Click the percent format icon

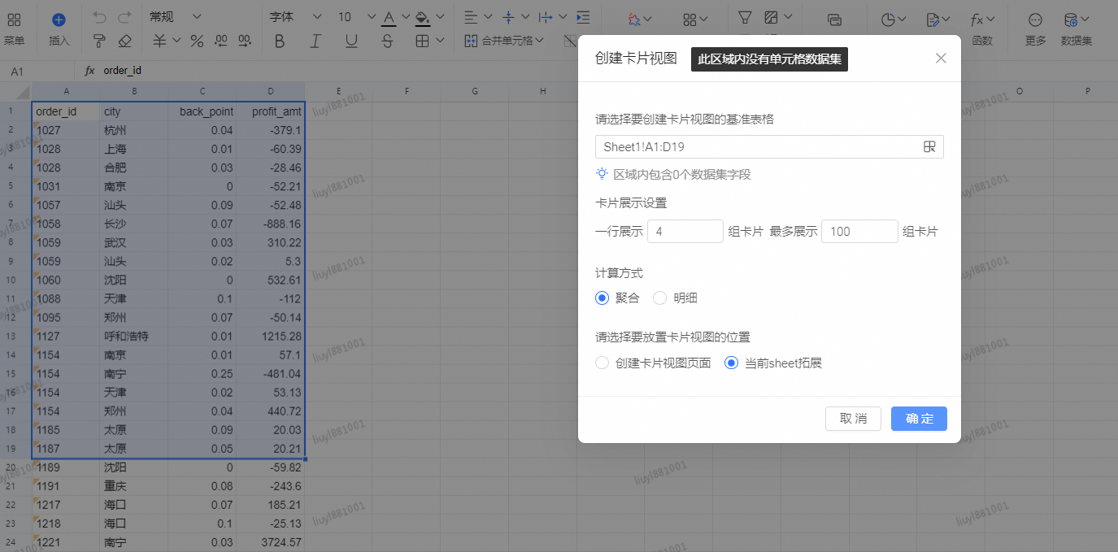[x=197, y=41]
